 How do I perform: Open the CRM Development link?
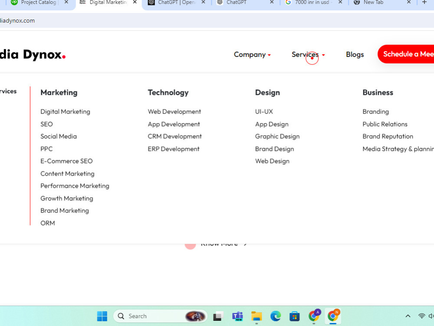174,136
